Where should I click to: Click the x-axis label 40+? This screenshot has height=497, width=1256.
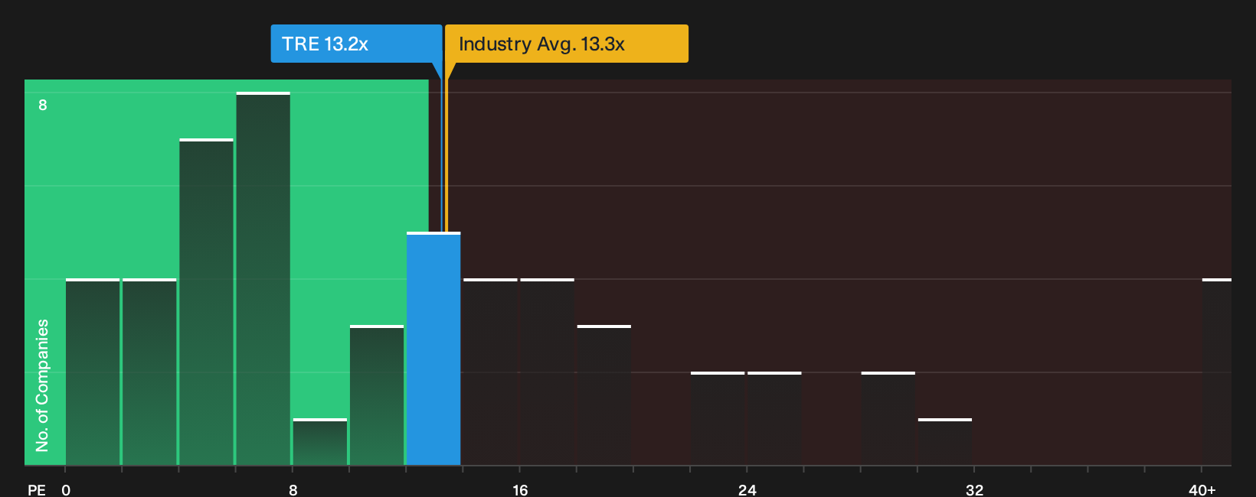[1202, 489]
